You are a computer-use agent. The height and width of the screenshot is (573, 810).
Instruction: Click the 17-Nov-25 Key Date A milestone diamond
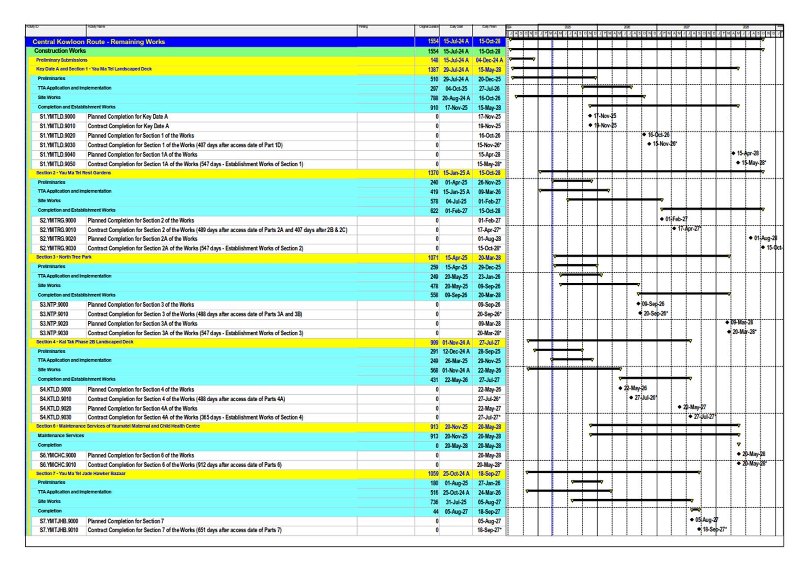[590, 116]
